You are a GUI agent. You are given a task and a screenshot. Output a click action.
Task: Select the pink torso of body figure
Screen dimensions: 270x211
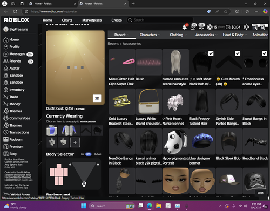[x=59, y=172]
